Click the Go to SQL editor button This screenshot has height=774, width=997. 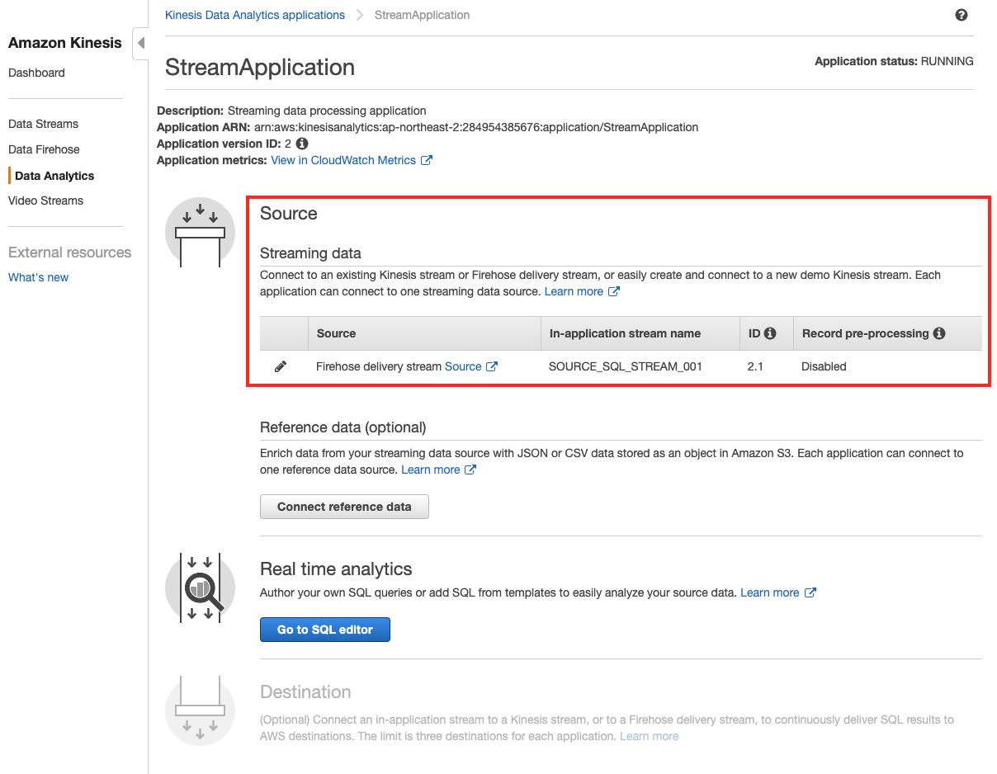pyautogui.click(x=324, y=629)
